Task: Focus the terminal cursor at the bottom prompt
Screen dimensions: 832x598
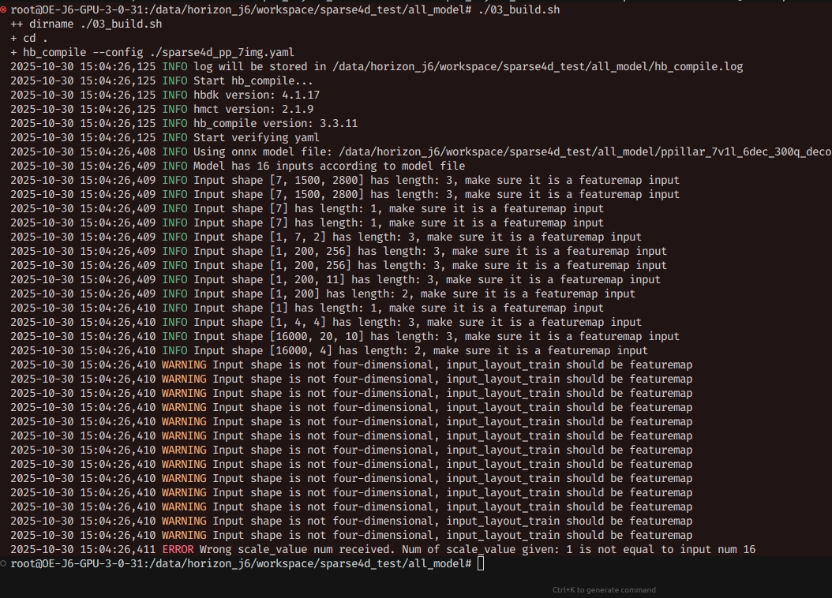Action: (x=481, y=563)
